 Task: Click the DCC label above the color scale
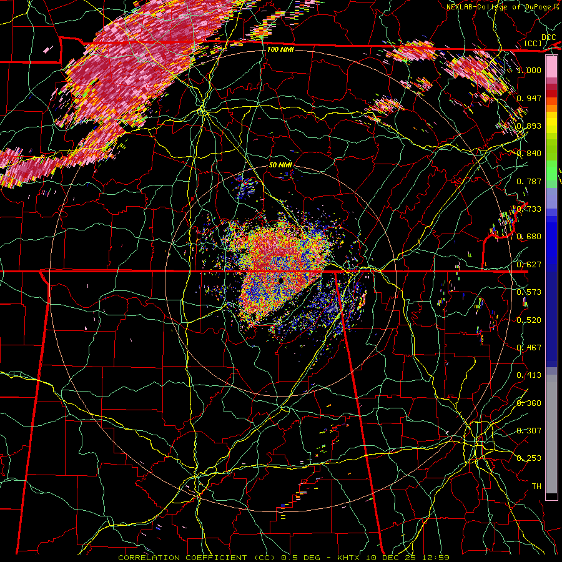tap(548, 37)
